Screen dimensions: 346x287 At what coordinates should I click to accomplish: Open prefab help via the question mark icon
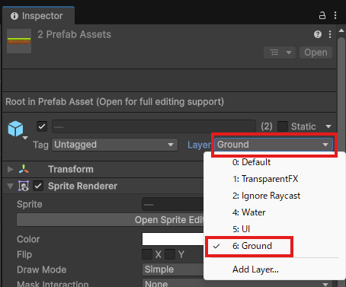pyautogui.click(x=318, y=34)
